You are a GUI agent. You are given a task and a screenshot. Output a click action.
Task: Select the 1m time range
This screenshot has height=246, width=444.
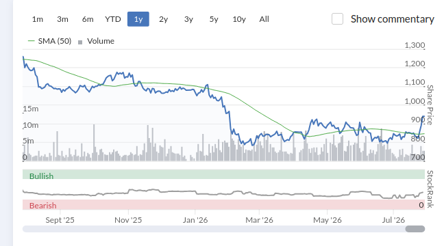(x=38, y=19)
